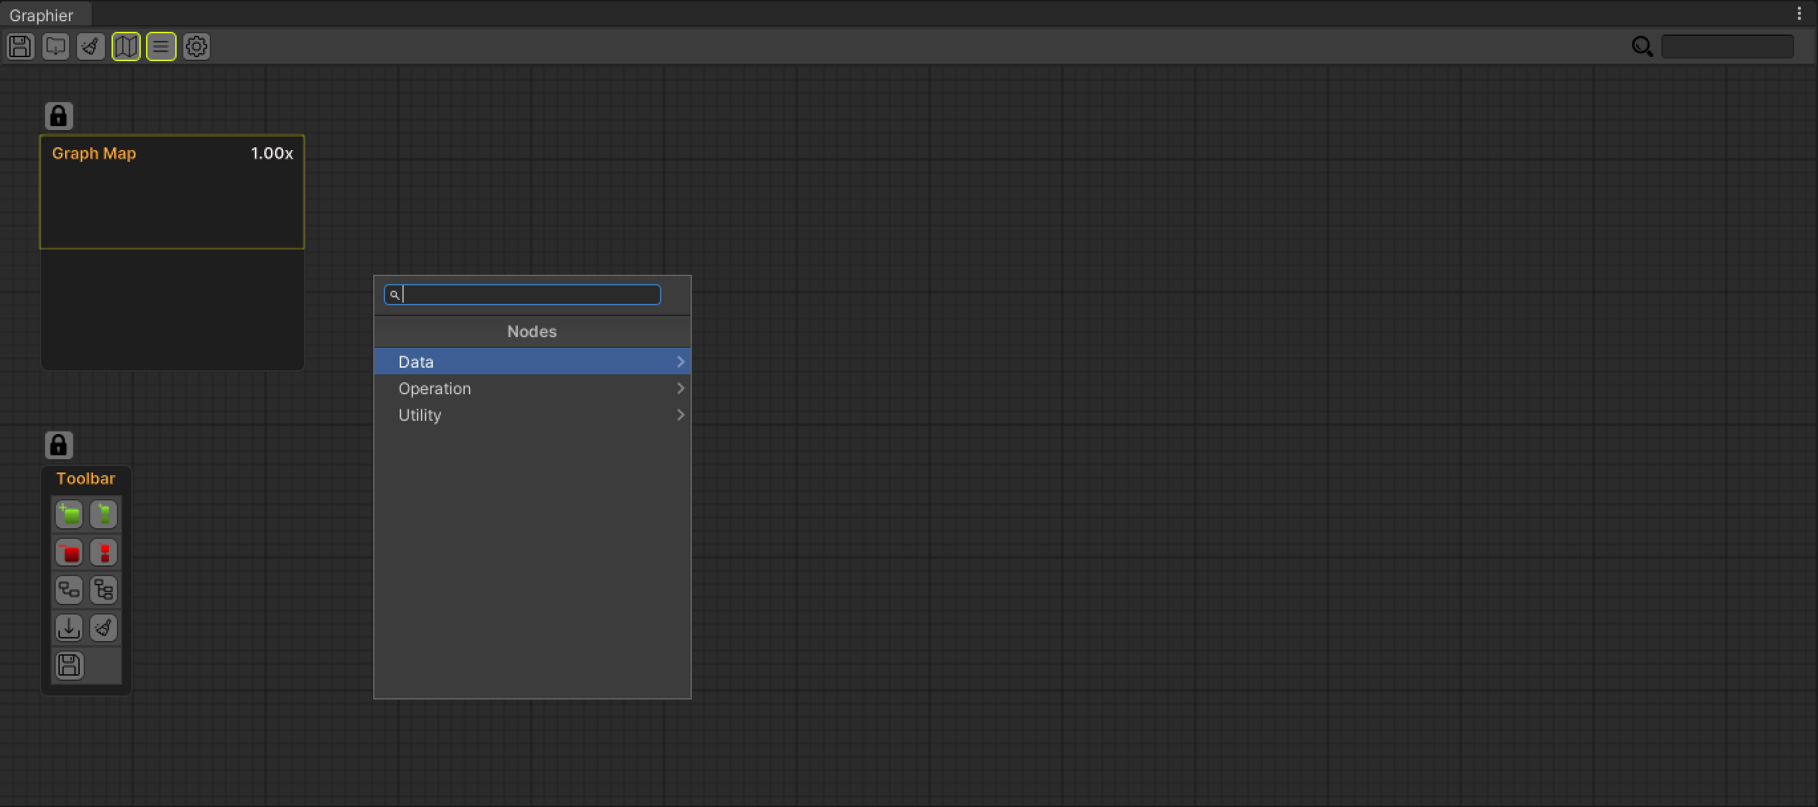Image resolution: width=1818 pixels, height=807 pixels.
Task: Toggle the Graph Map visibility button
Action: (125, 46)
